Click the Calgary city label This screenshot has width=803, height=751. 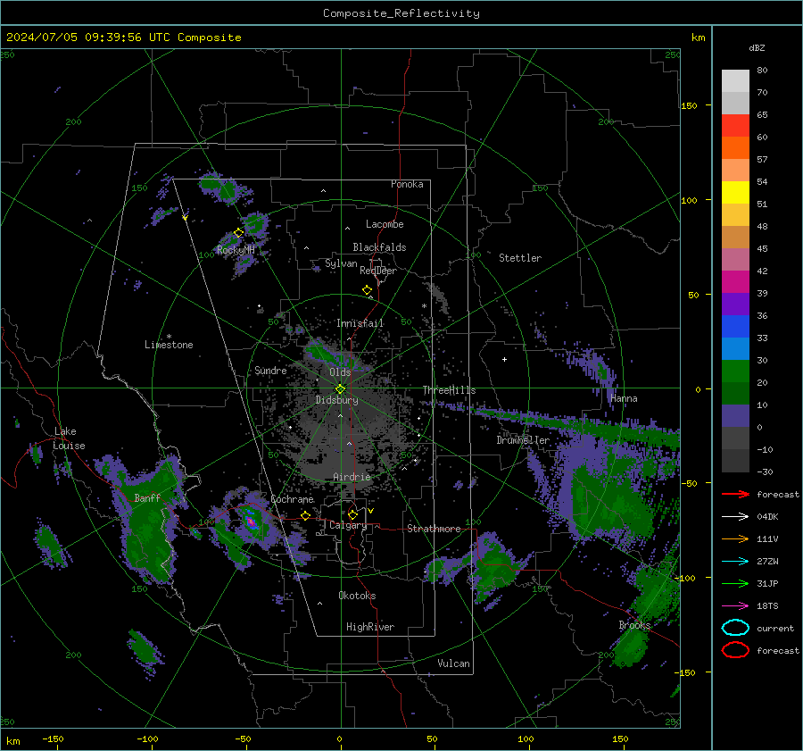pos(348,525)
